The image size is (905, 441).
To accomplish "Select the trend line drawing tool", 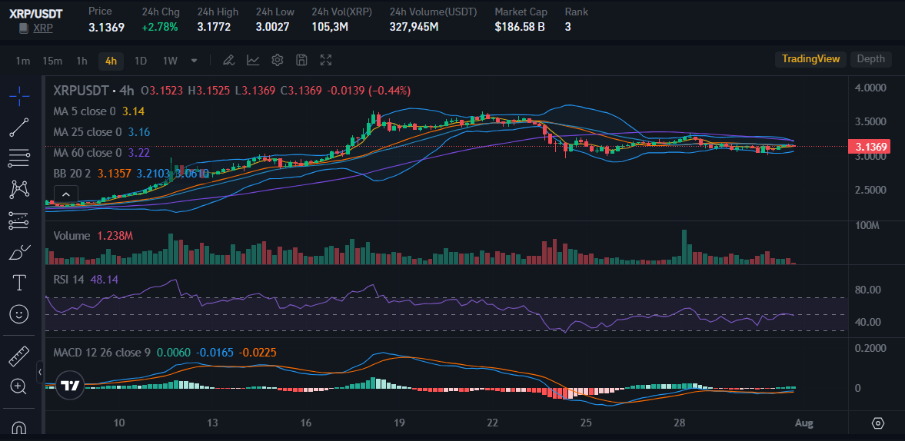I will [19, 127].
